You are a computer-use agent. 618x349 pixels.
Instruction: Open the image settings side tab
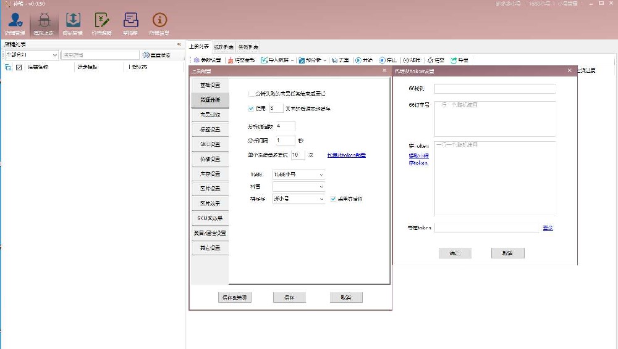tap(210, 189)
